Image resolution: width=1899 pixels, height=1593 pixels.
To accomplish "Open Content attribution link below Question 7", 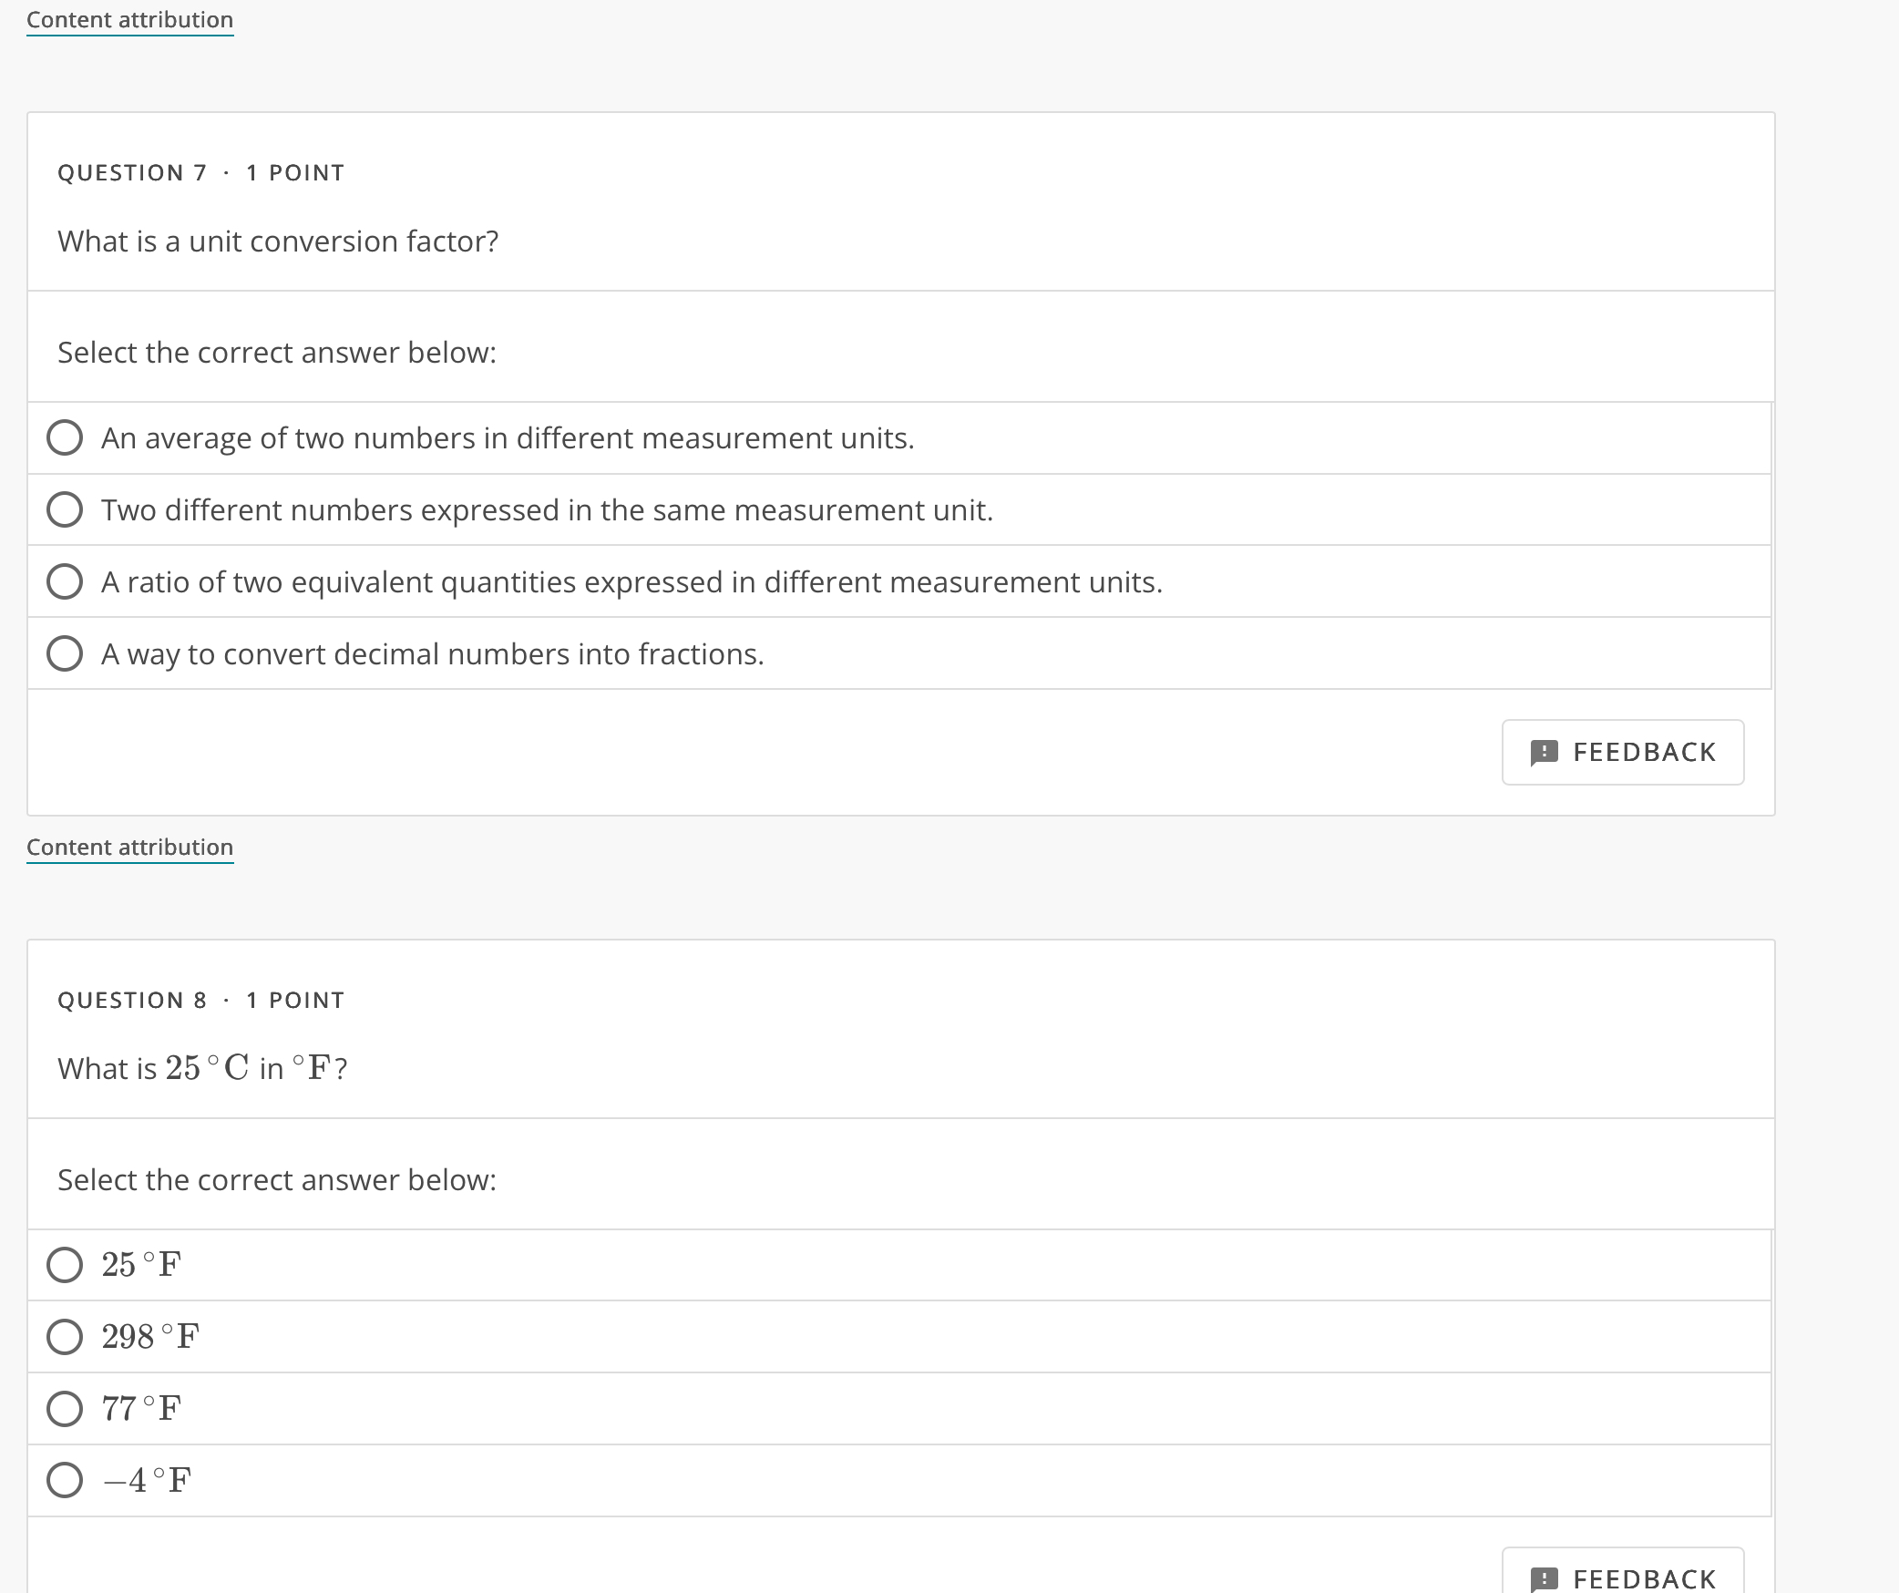I will [x=129, y=848].
